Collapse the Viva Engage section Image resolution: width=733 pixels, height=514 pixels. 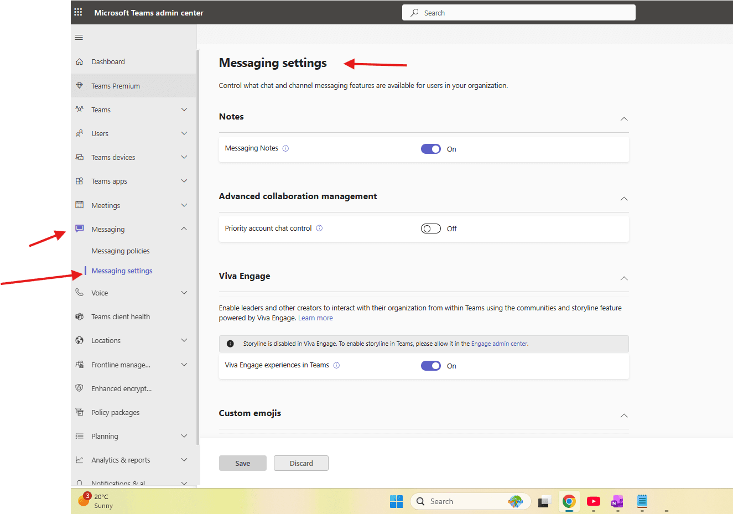[624, 278]
